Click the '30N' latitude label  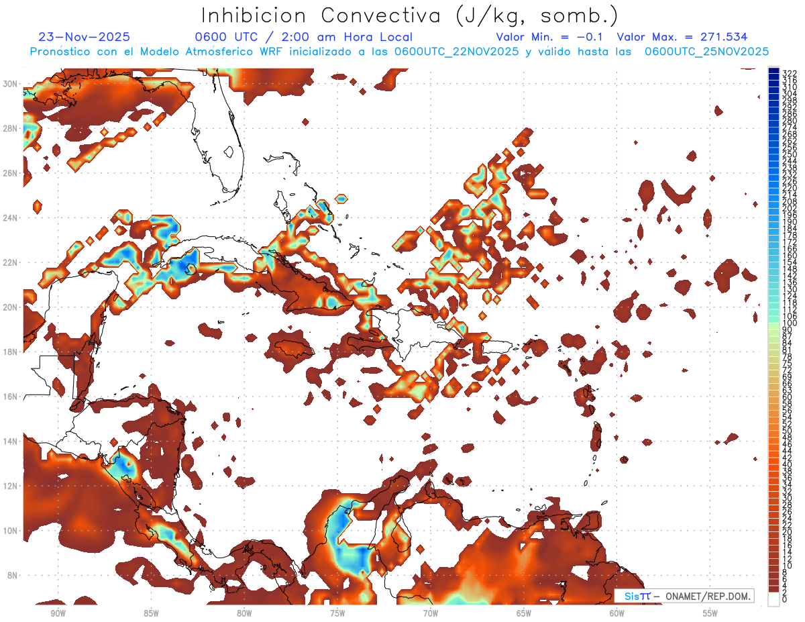coord(11,84)
